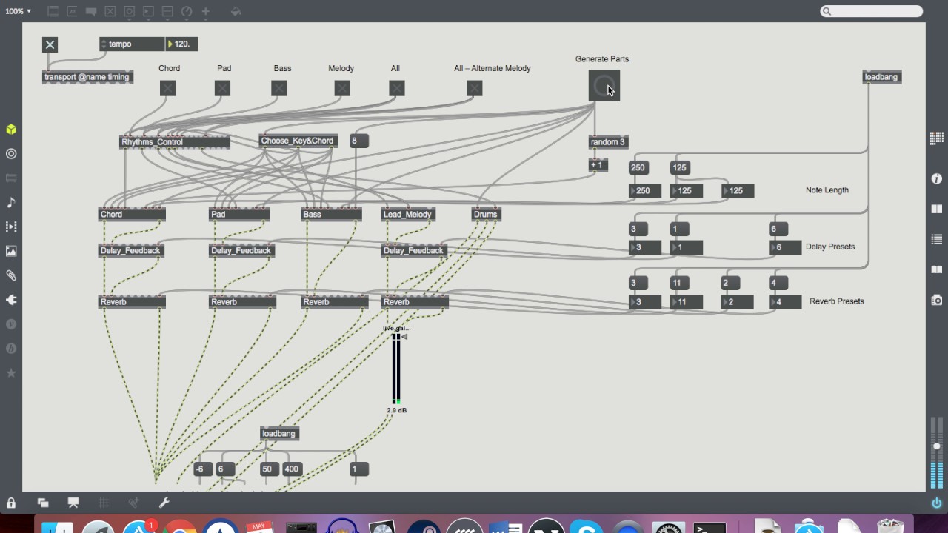The height and width of the screenshot is (533, 948).
Task: Toggle the transport on/off box above transport object
Action: coord(50,44)
